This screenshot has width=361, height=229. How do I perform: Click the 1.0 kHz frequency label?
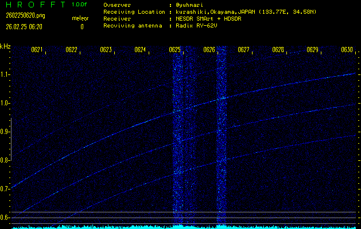[5, 103]
